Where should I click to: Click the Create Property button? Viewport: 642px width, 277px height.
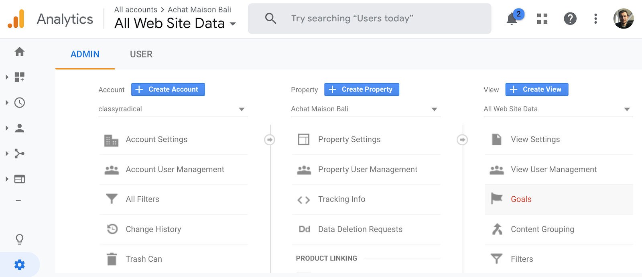click(362, 90)
